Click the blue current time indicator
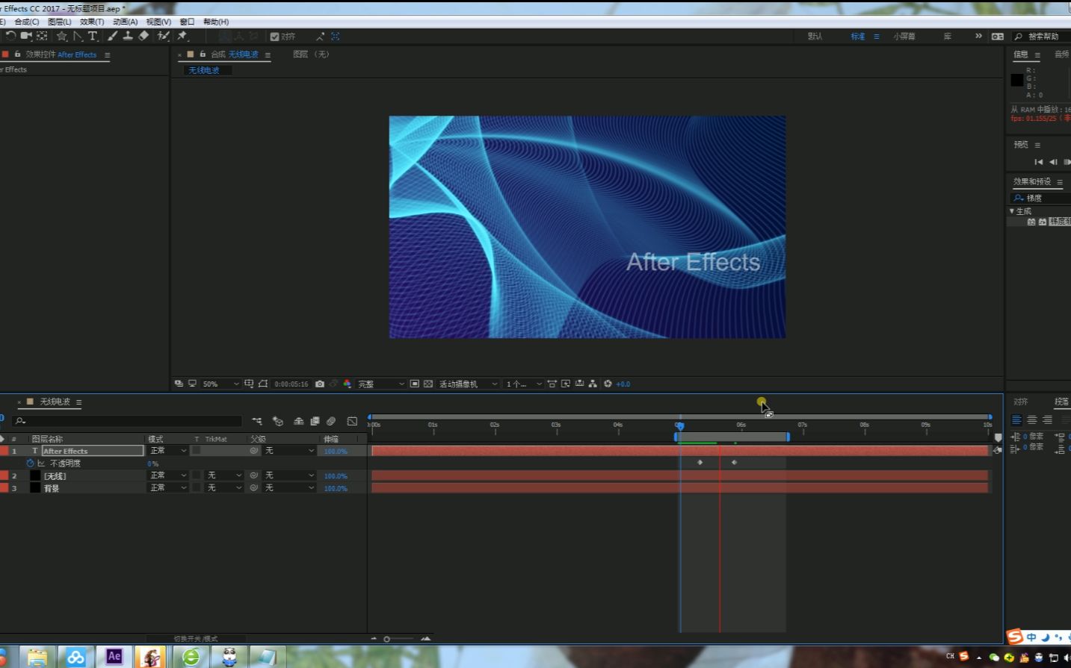 679,425
